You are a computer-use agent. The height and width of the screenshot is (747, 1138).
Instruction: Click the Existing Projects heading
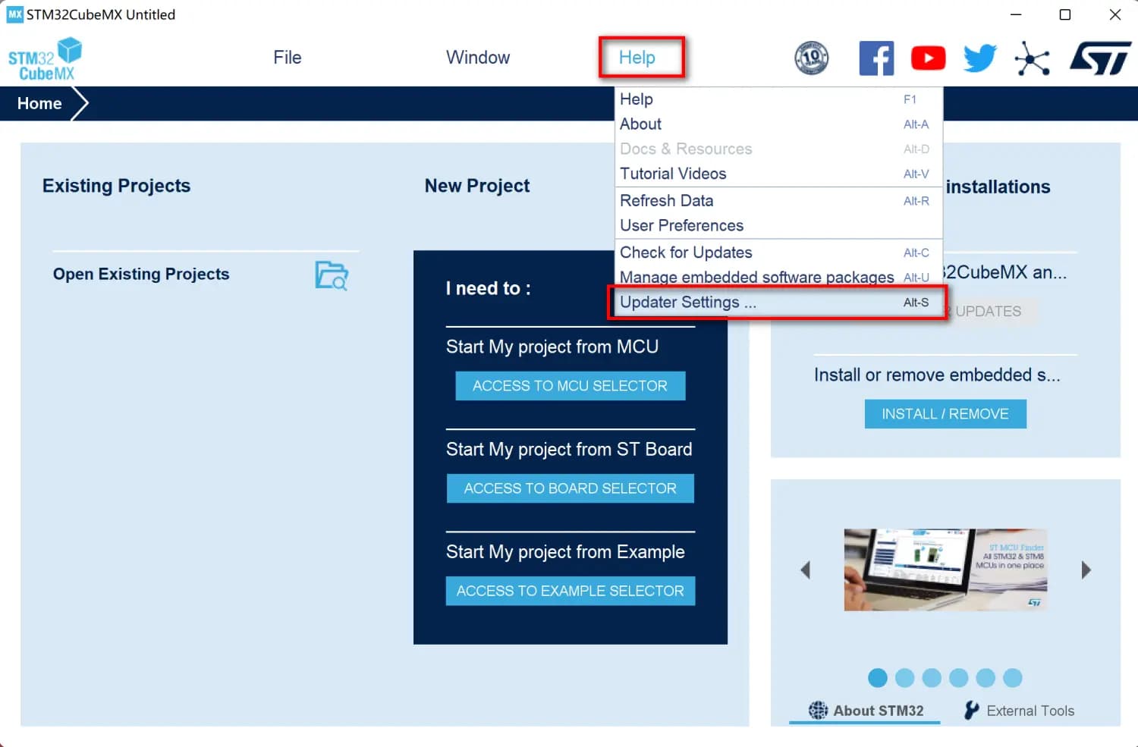116,186
